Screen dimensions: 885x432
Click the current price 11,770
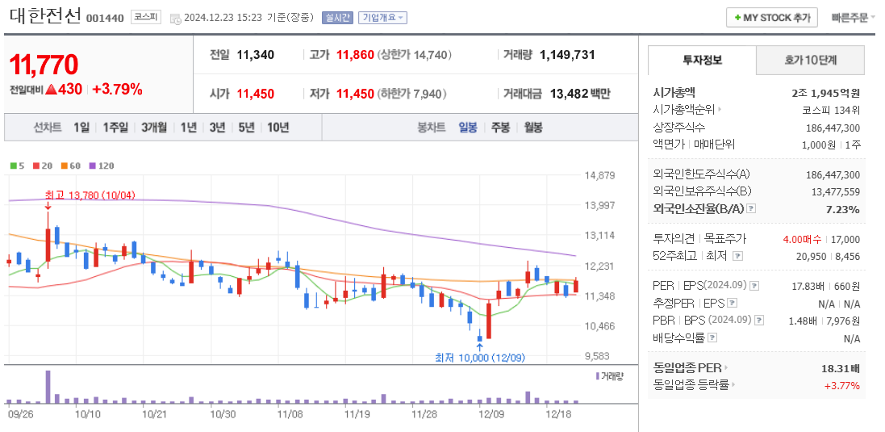coord(44,65)
